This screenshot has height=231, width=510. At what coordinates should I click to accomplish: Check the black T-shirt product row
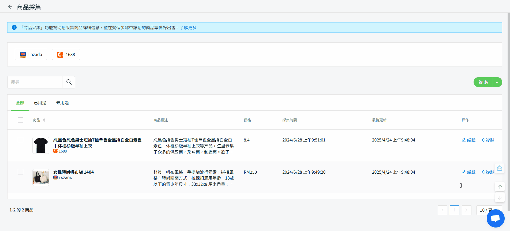coord(20,140)
